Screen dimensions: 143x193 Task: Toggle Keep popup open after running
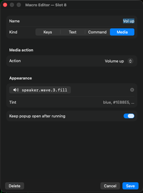coord(129,116)
